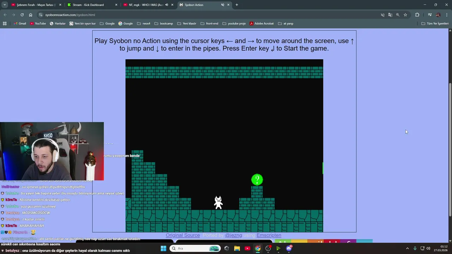Open the Extensions puzzle icon
The height and width of the screenshot is (254, 452).
click(x=417, y=15)
